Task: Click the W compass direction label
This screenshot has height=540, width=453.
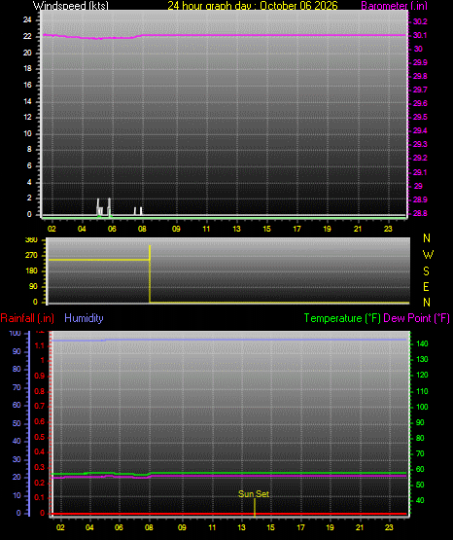Action: [x=428, y=255]
